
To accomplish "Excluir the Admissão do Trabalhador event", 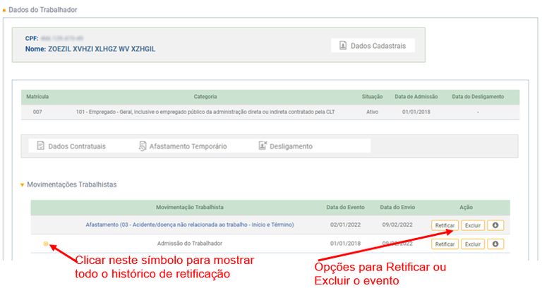I will (x=473, y=244).
